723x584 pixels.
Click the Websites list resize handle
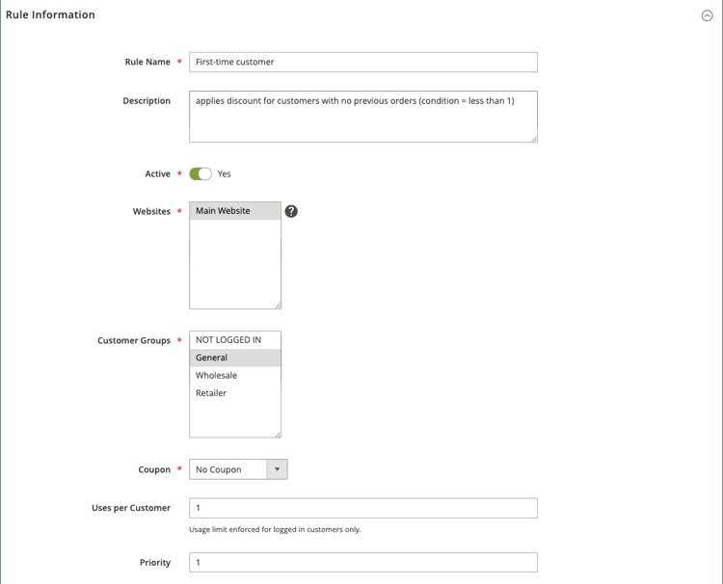coord(278,305)
